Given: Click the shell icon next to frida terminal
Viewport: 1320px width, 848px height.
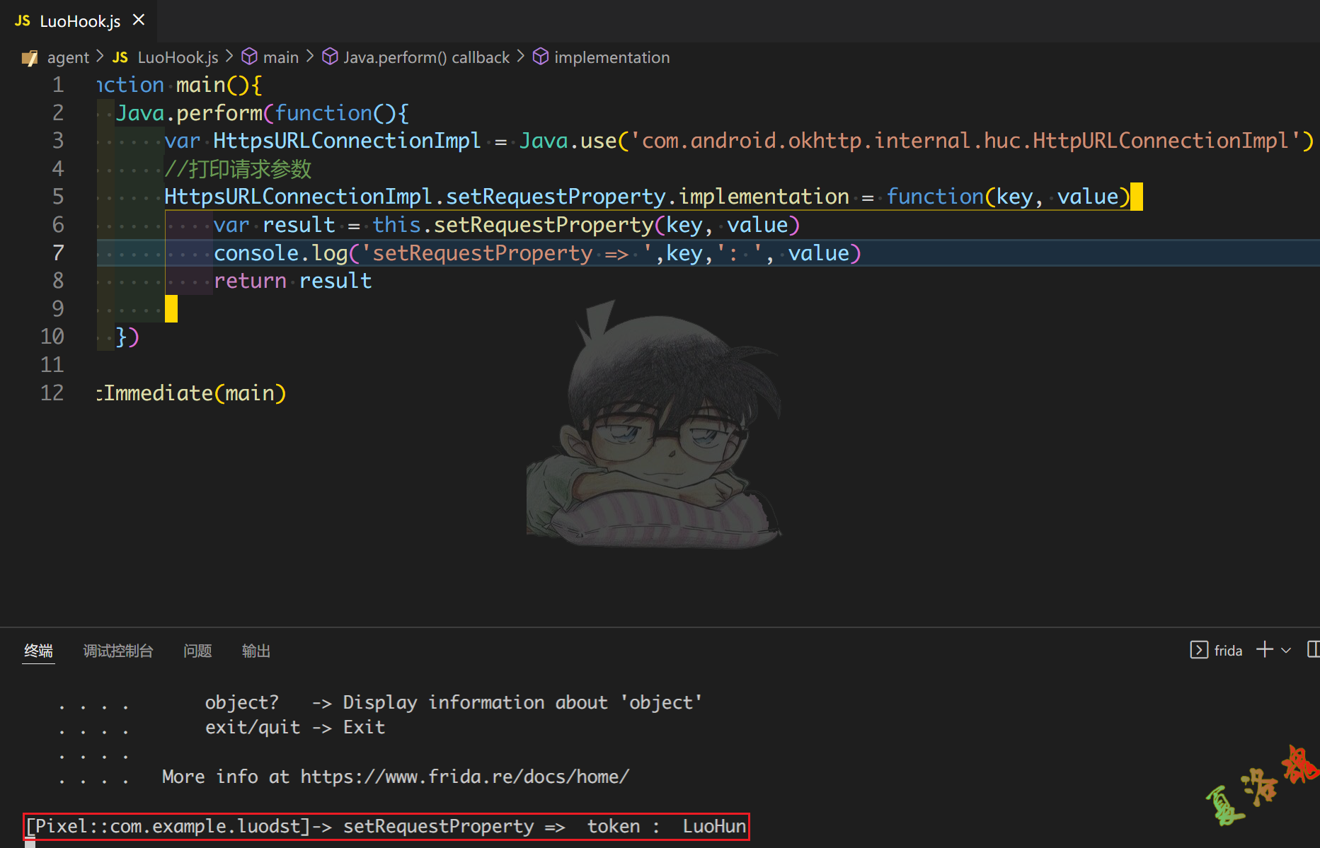Looking at the screenshot, I should click(1200, 650).
